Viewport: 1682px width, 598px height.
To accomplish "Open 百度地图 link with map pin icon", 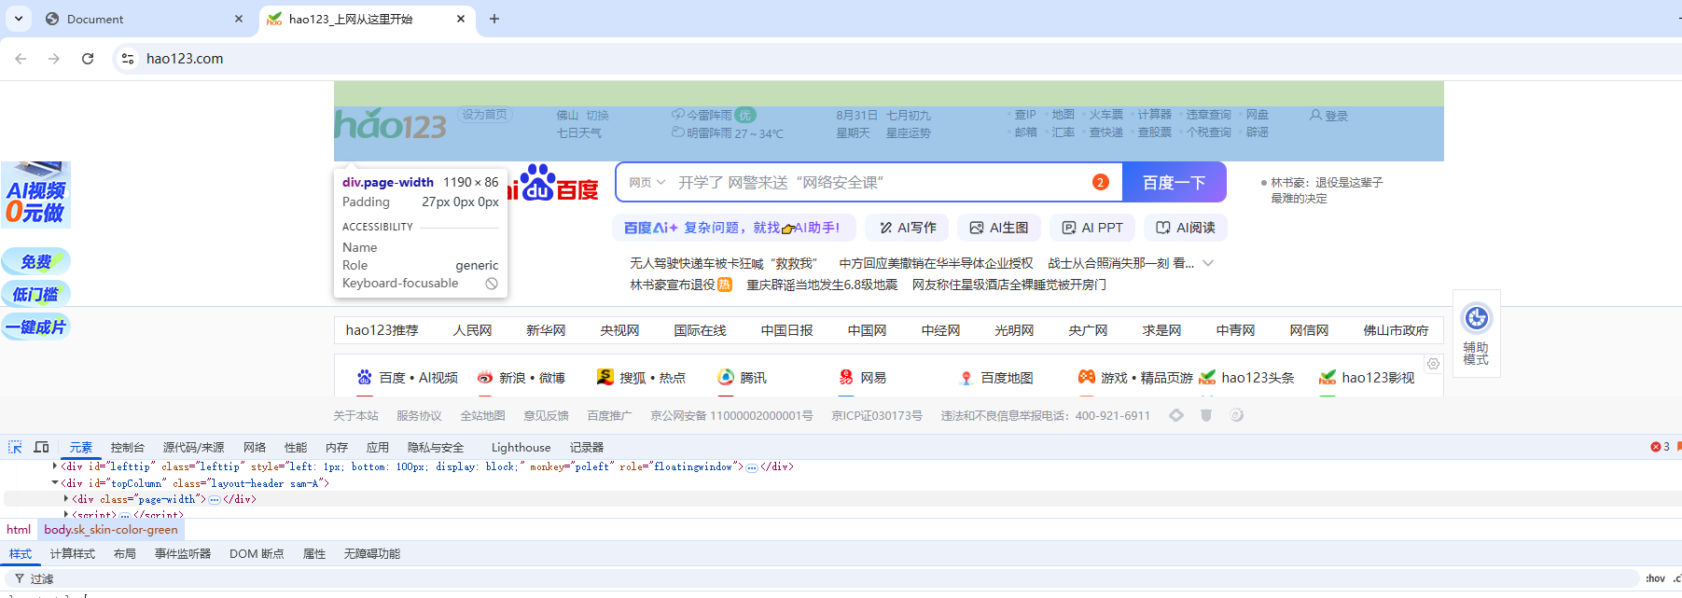I will click(996, 378).
